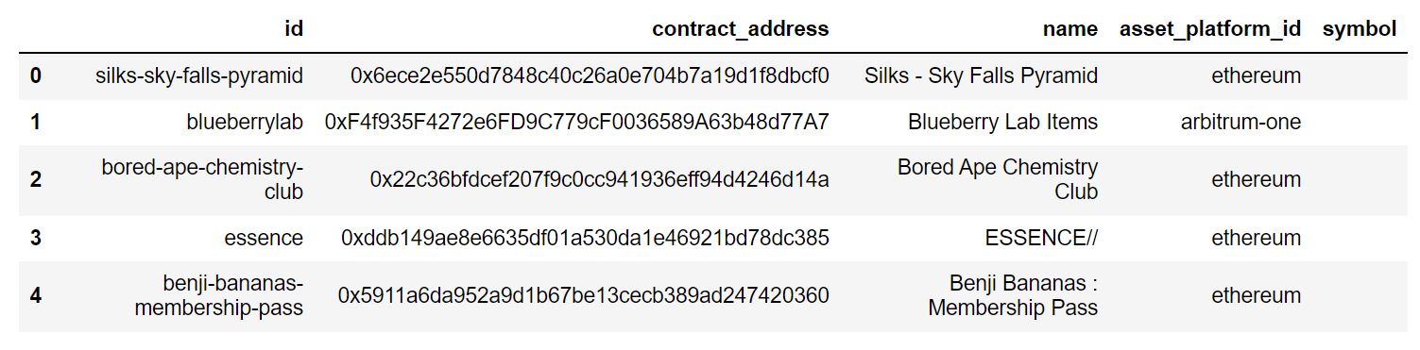
Task: Click the bored-ape-chemistry-club id cell
Action: [x=202, y=179]
